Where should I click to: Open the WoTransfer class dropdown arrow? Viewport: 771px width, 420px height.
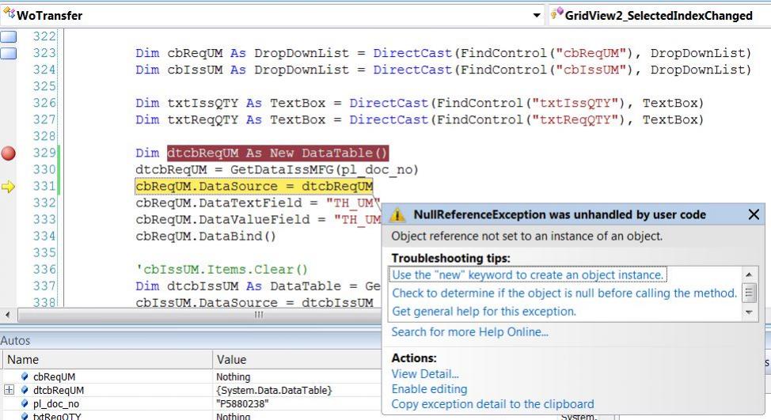[537, 16]
